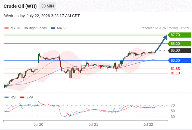This screenshot has width=192, height=130.
Task: Click the Crude Oil (WTI) title
Action: point(20,6)
